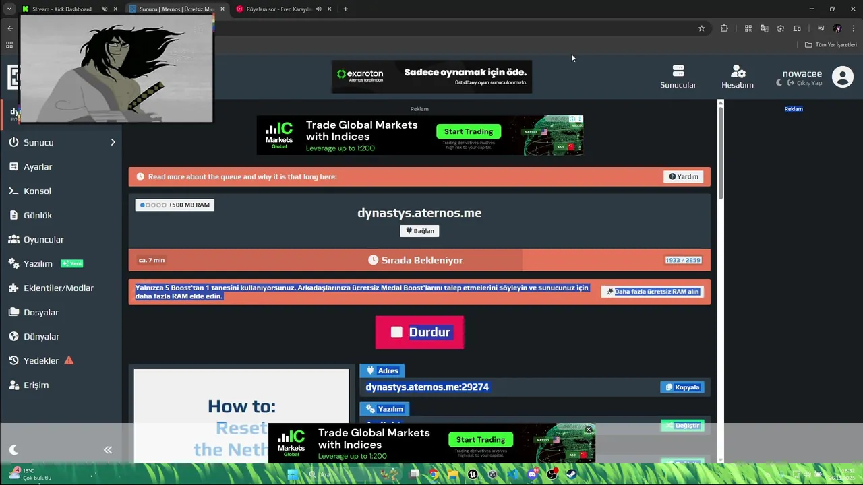Open Dosyalar folder icon
863x485 pixels.
point(13,312)
